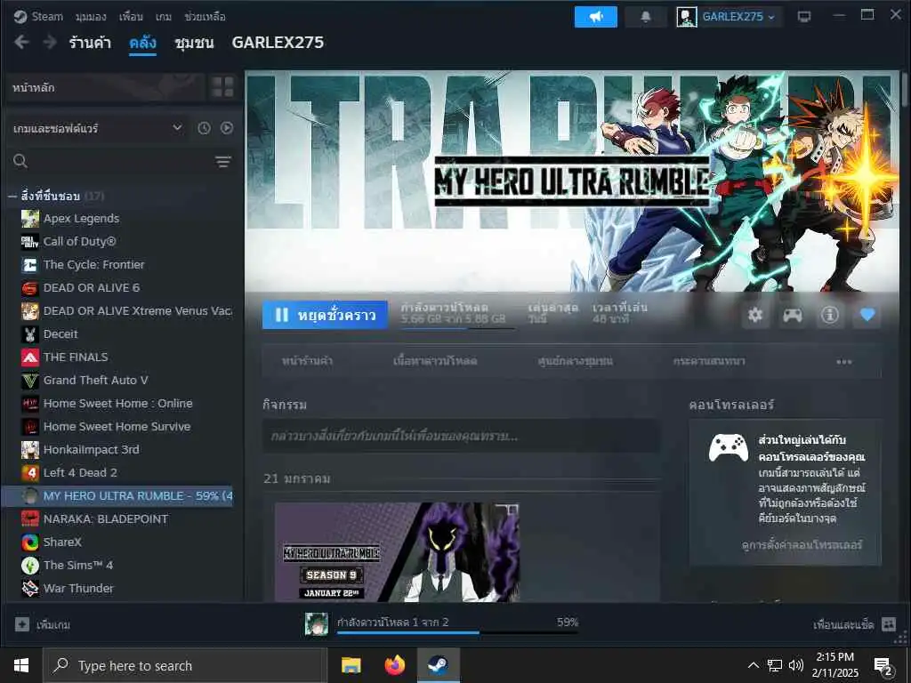Open File Explorer from taskbar
The image size is (911, 683).
[x=351, y=665]
